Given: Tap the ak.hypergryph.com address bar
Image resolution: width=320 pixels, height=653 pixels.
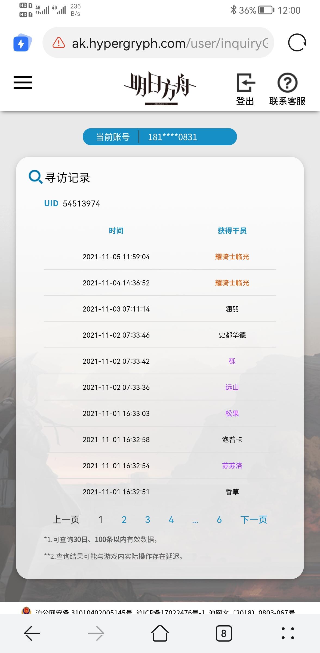Looking at the screenshot, I should point(158,43).
